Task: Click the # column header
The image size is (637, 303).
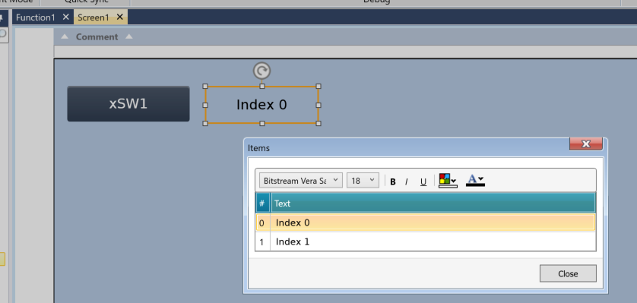Action: pyautogui.click(x=262, y=203)
